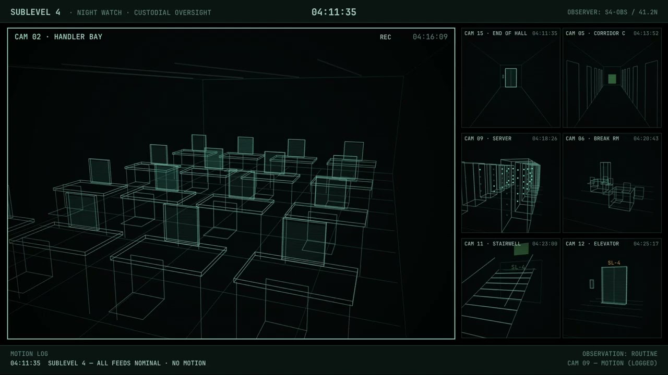Screen dimensions: 668x375
Task: Click the green exit sign in Stairwell feed
Action: click(x=521, y=249)
